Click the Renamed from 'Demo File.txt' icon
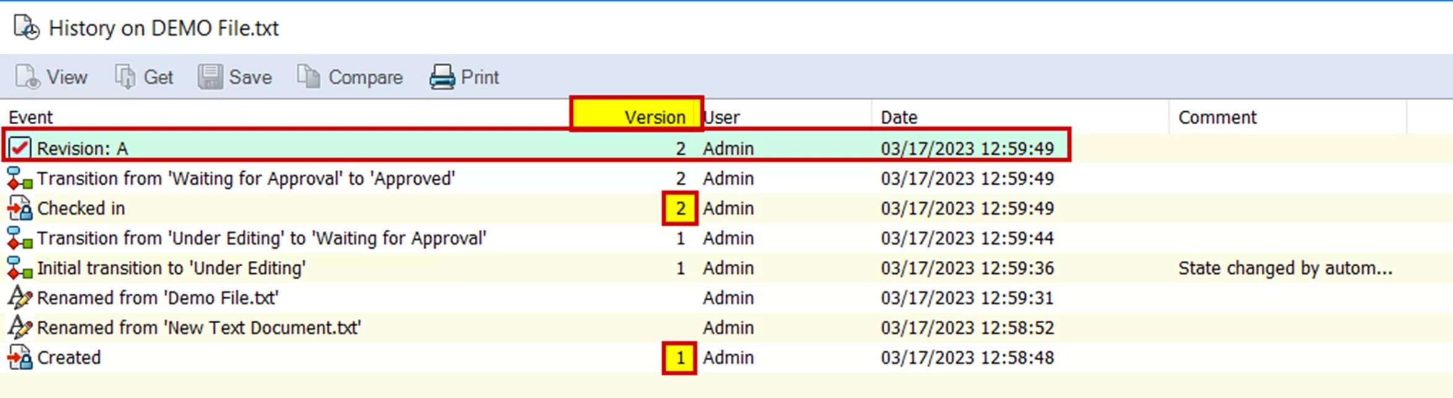 19,298
